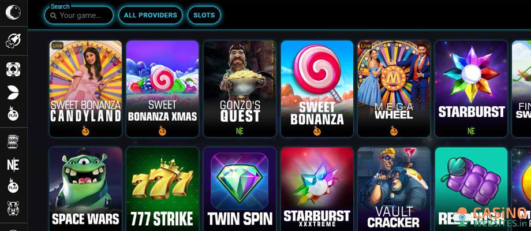Select the slot machine icon in sidebar
This screenshot has width=531, height=231.
tap(13, 141)
